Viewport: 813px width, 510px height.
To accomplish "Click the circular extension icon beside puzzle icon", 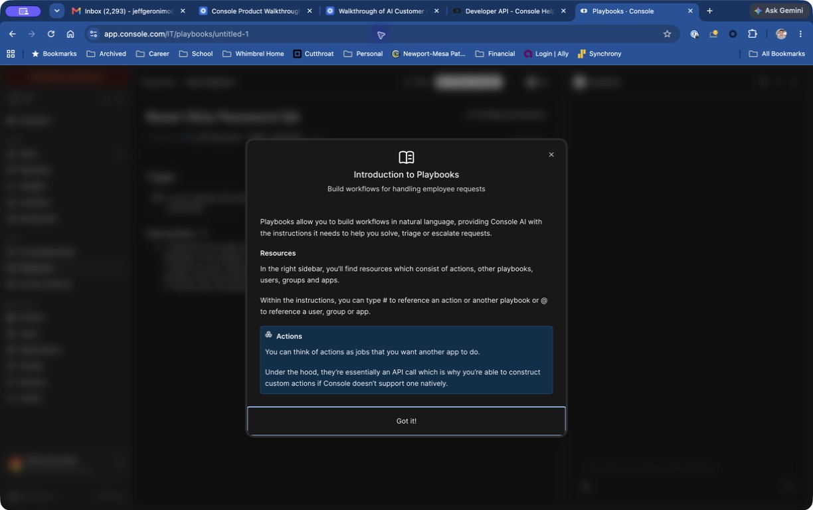I will [x=733, y=34].
